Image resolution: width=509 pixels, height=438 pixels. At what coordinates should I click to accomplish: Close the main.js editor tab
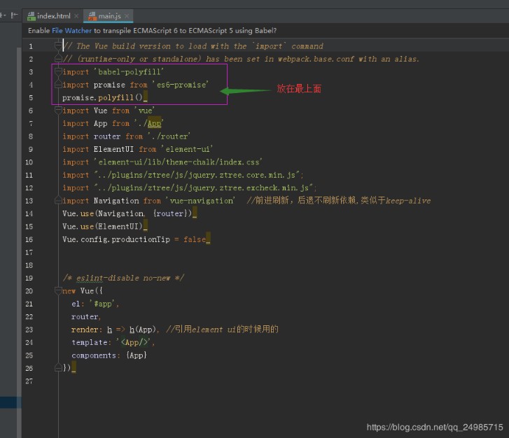click(127, 16)
